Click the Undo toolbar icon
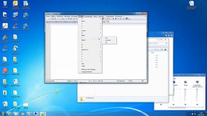This screenshot has height=116, width=207. coord(74,19)
